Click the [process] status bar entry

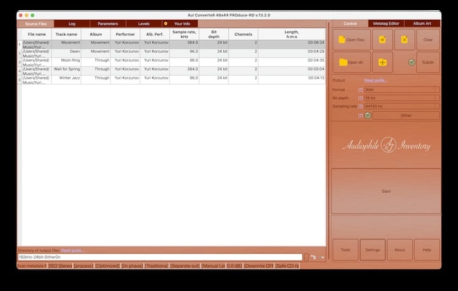click(83, 266)
